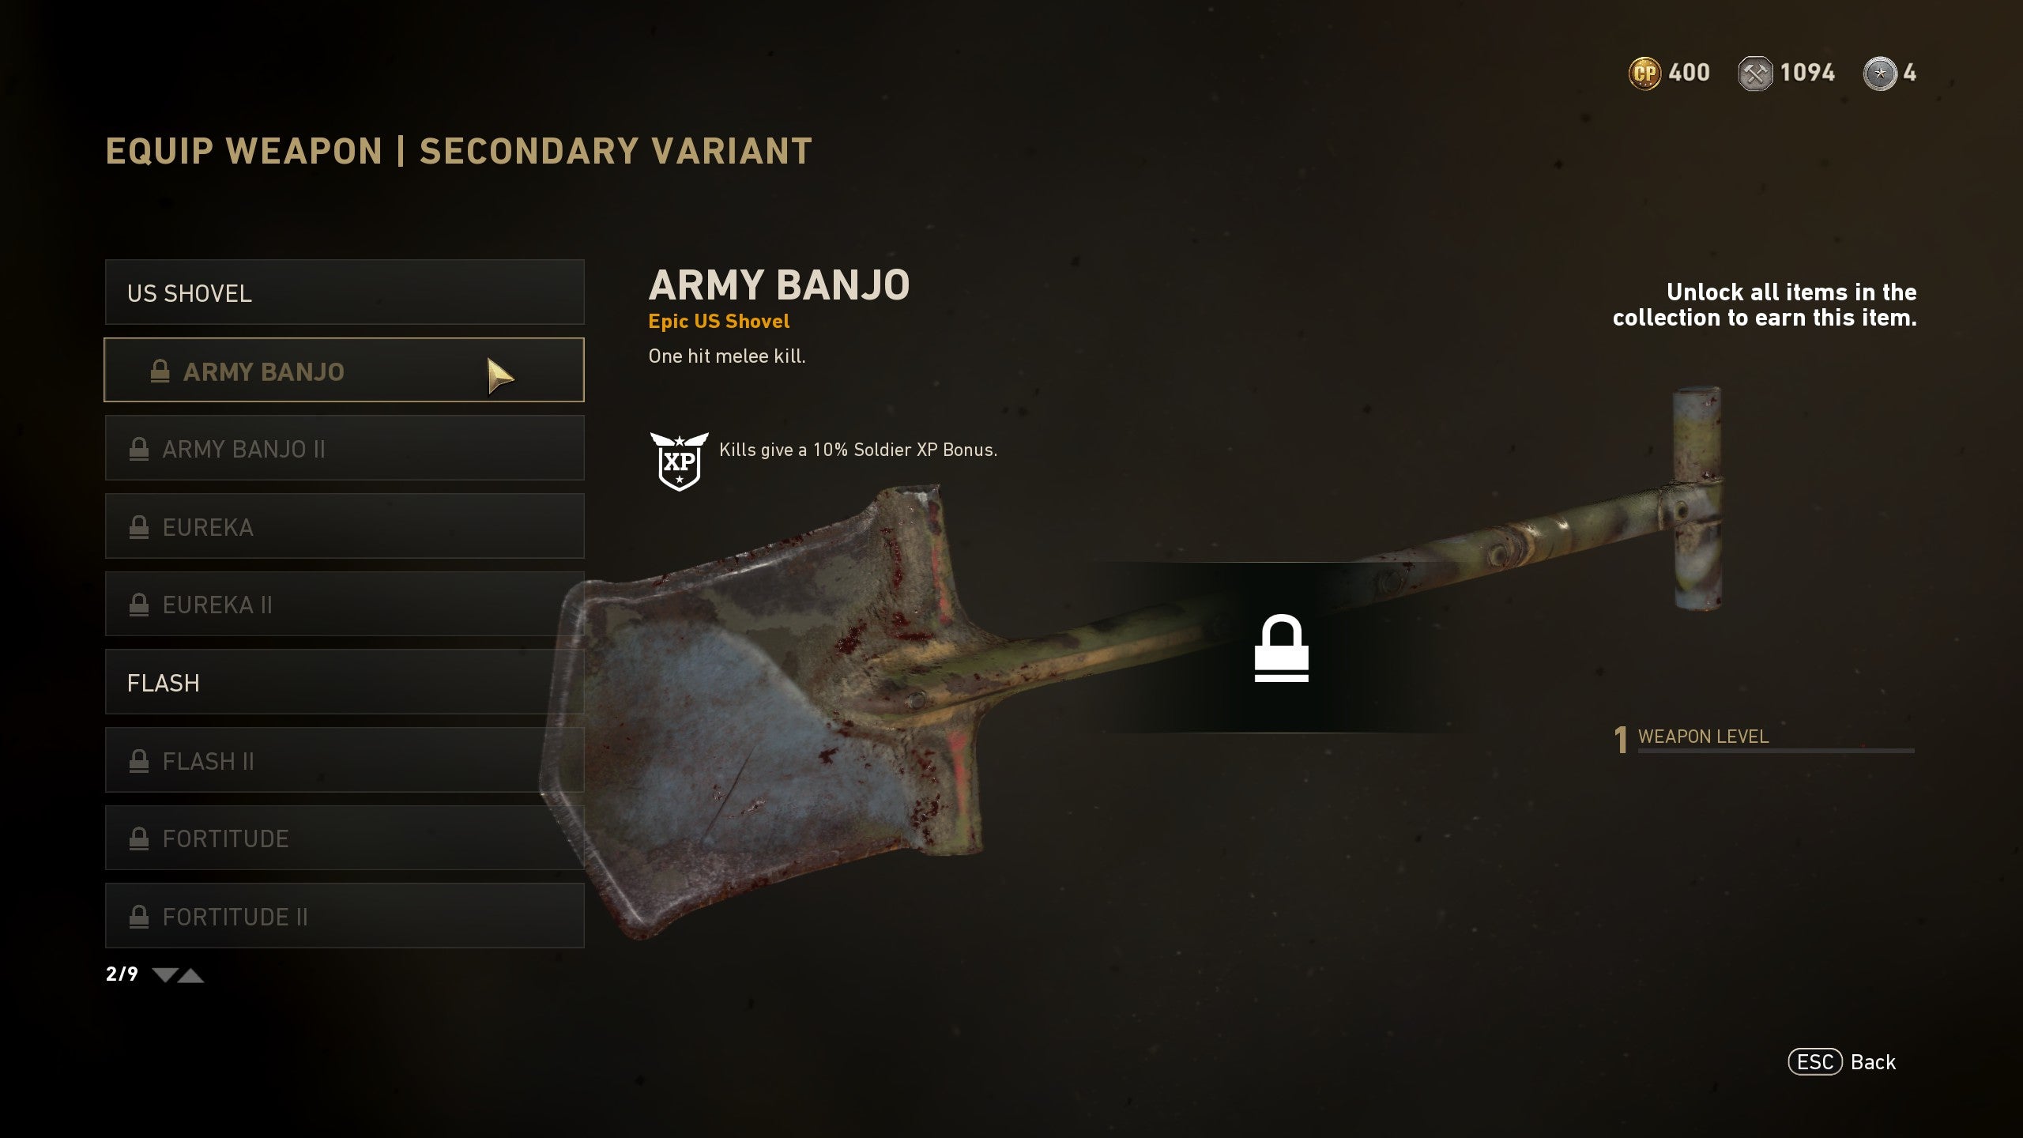Screen dimensions: 2023x1138
Task: Click the 1094 Armory Credits balance
Action: coord(1807,73)
